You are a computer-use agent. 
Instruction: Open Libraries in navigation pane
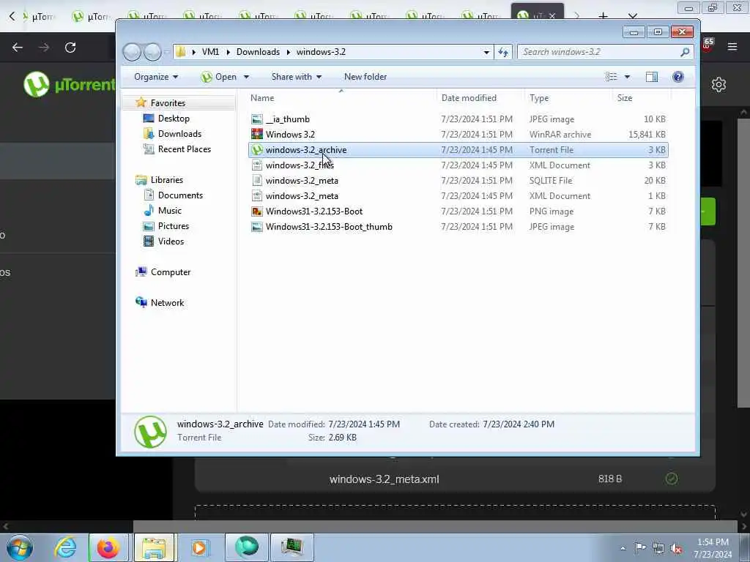pos(166,180)
